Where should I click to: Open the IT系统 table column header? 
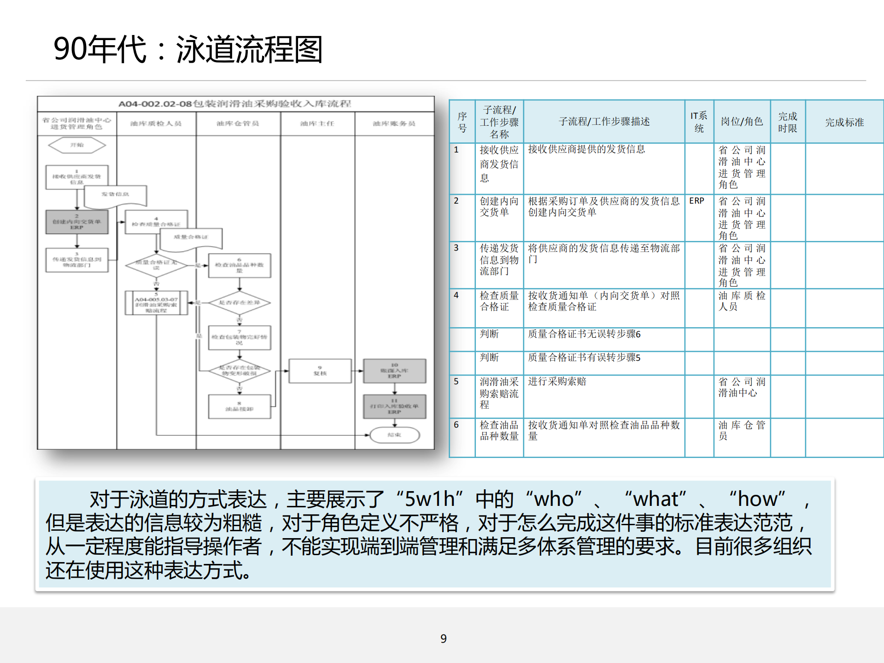pyautogui.click(x=698, y=122)
